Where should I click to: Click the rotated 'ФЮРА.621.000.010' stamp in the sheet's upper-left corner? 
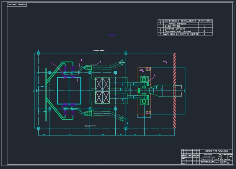(17, 5)
